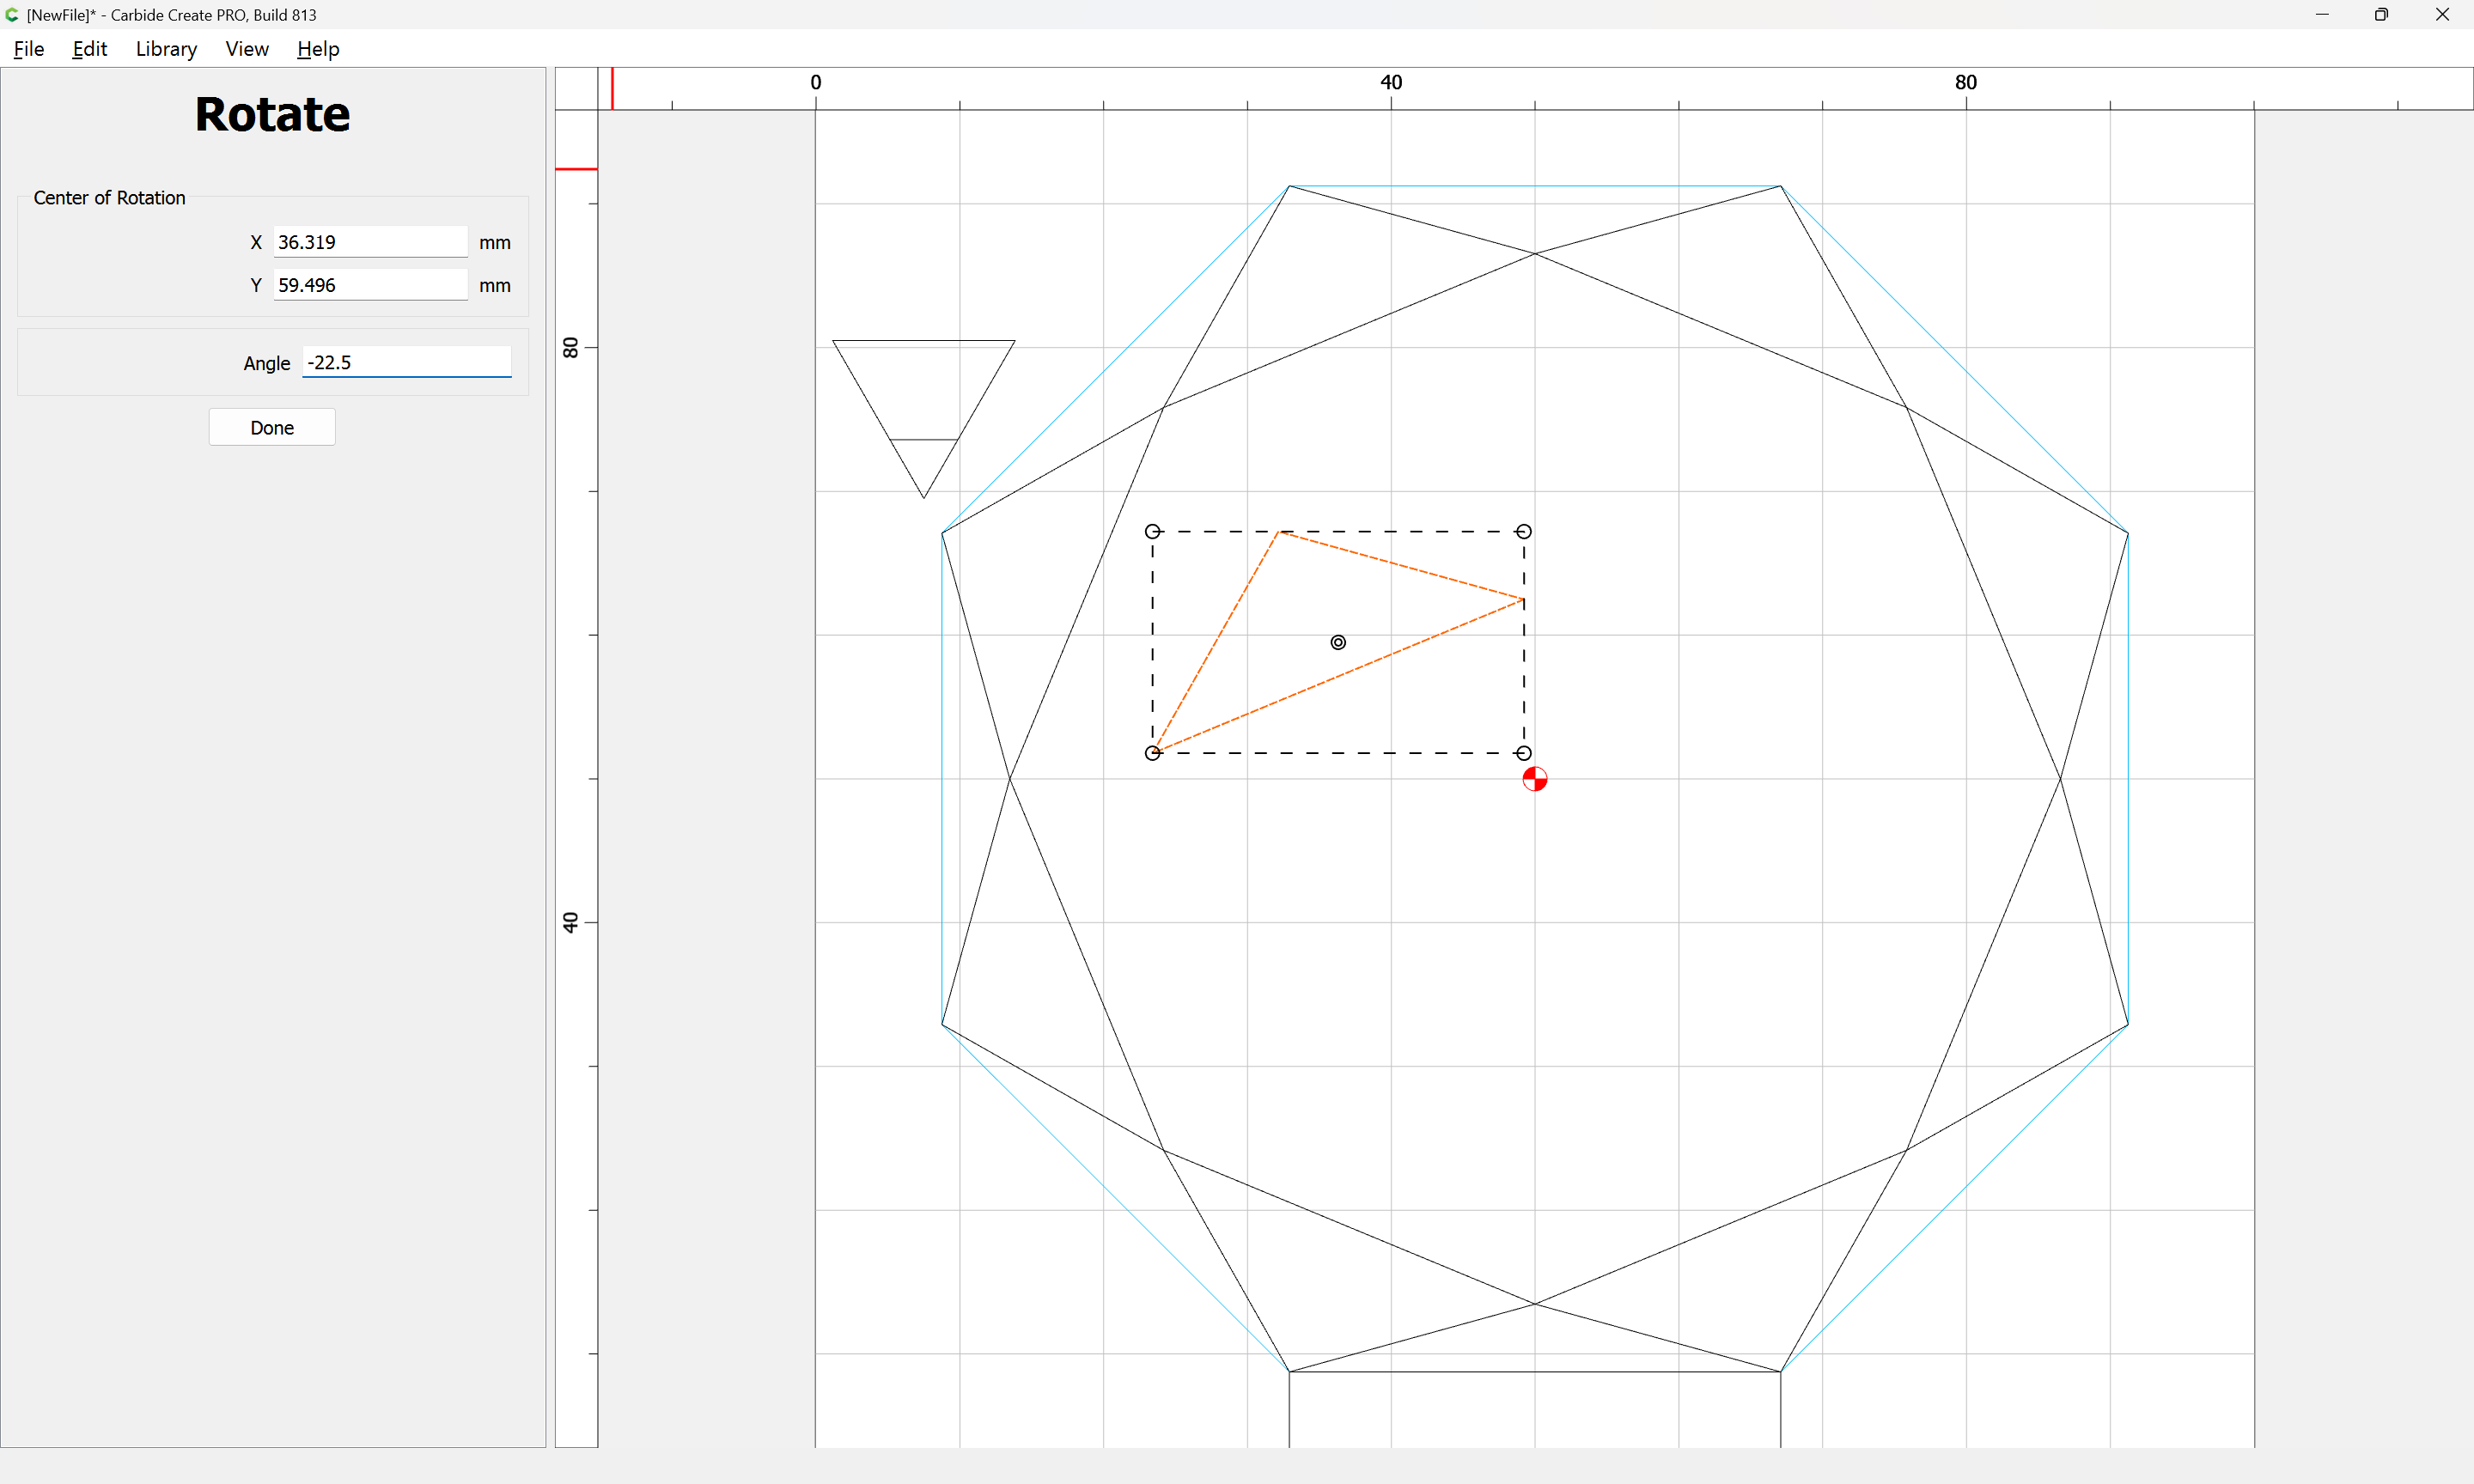Click the 80 mark on horizontal ruler
2474x1484 pixels.
coord(1966,82)
